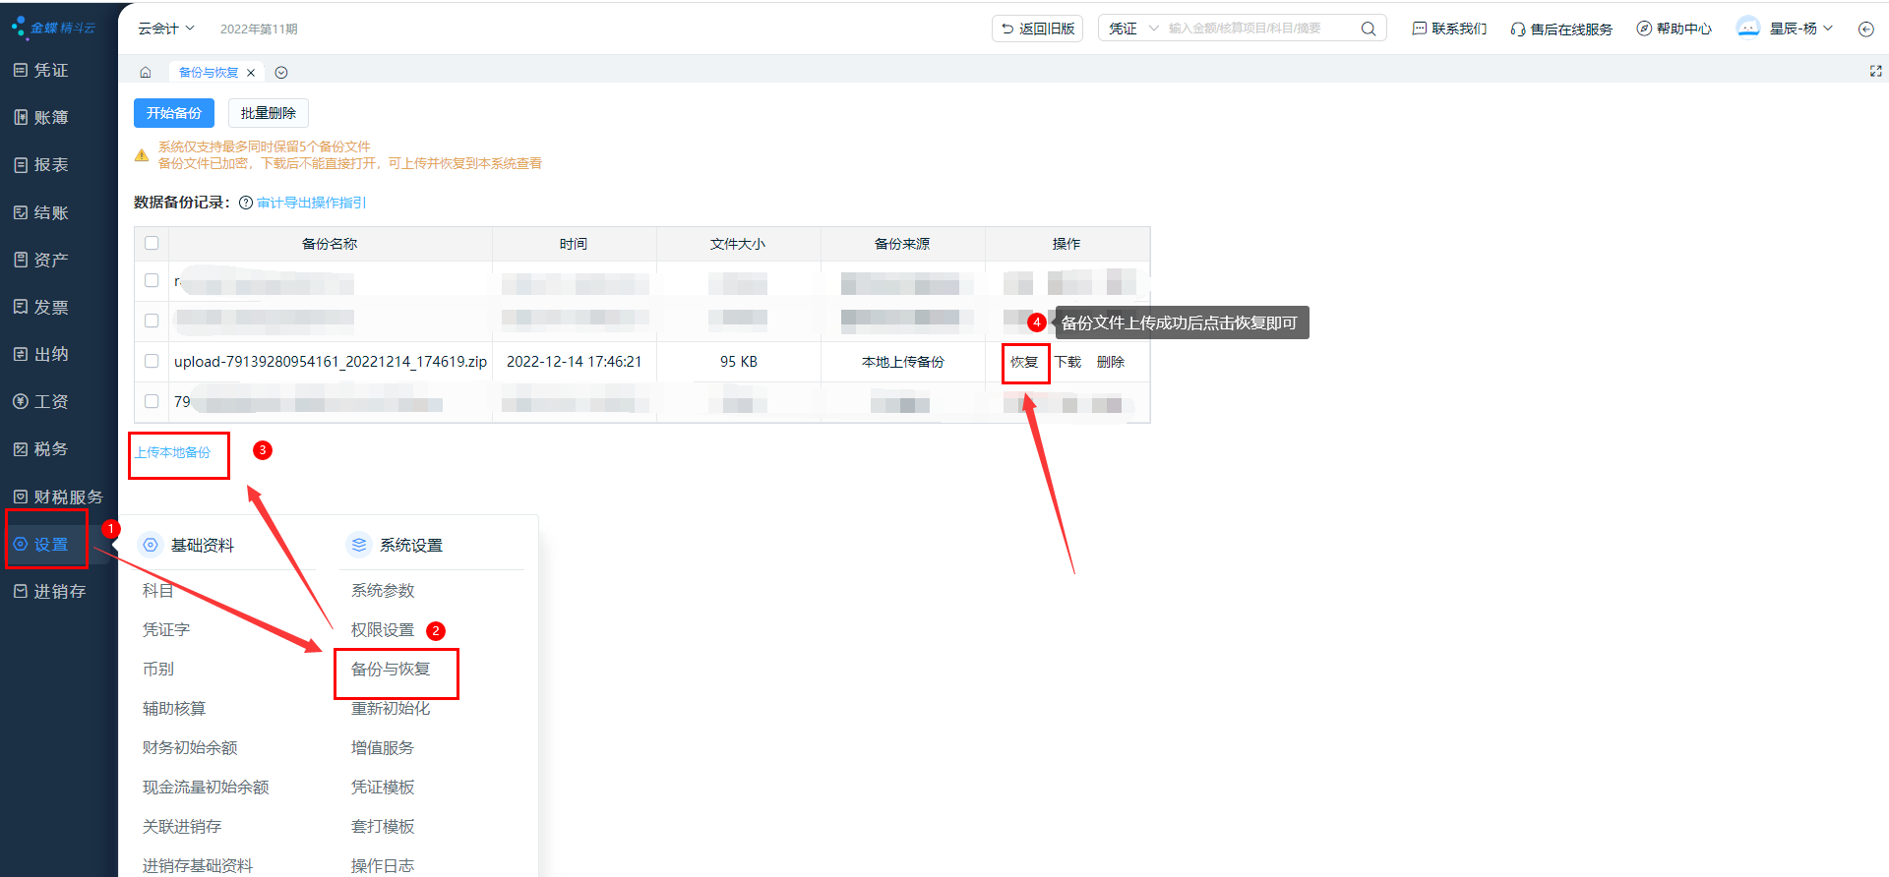
Task: Click the 时间 column header
Action: (574, 244)
